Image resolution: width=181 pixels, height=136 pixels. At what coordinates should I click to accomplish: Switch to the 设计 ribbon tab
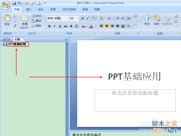[41, 9]
